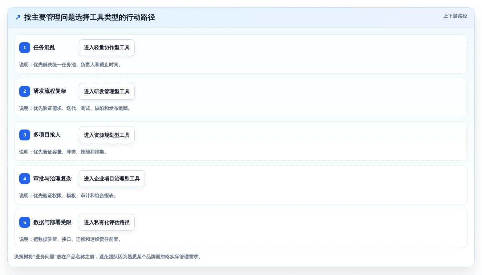
Task: Click the note about 容量、冲突、技能和排期
Action: tap(63, 152)
